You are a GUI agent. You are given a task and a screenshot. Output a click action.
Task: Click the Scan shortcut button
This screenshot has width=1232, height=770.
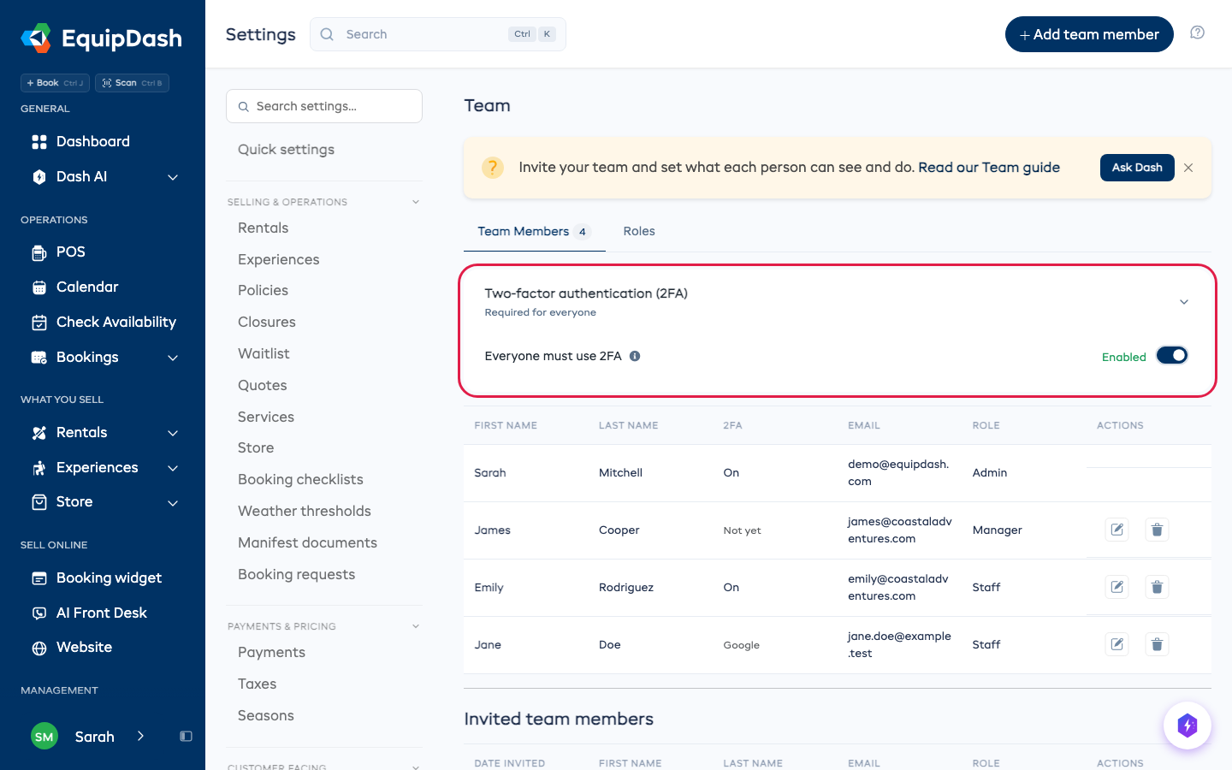tap(132, 83)
